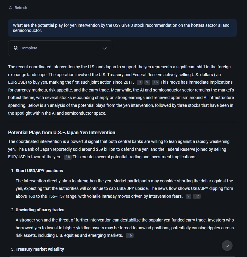Open citation 9 after 'intervention fears'
The height and width of the screenshot is (257, 247).
[188, 196]
